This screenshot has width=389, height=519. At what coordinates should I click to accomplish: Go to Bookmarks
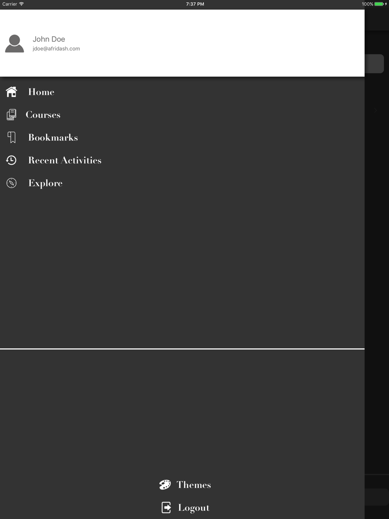53,137
